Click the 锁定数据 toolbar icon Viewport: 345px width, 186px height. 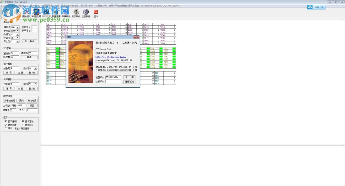click(36, 13)
